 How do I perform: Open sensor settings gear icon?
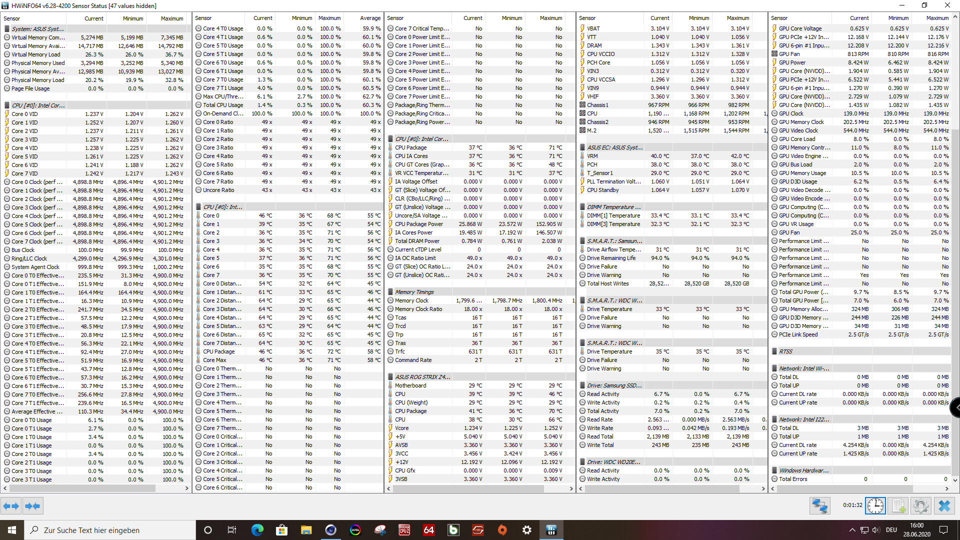pyautogui.click(x=921, y=506)
